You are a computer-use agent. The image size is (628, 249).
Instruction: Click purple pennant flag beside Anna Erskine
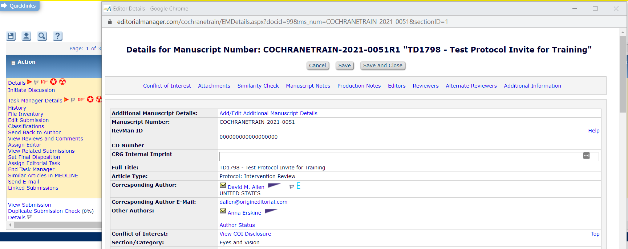point(271,211)
